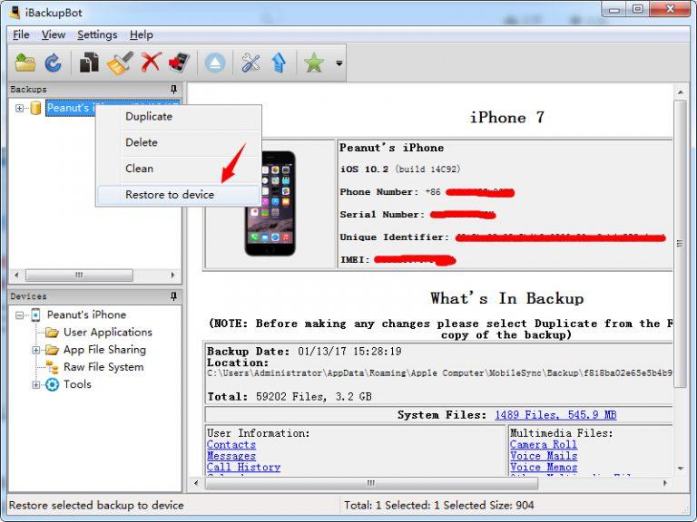Image resolution: width=697 pixels, height=522 pixels.
Task: Open the Contacts link
Action: [231, 445]
